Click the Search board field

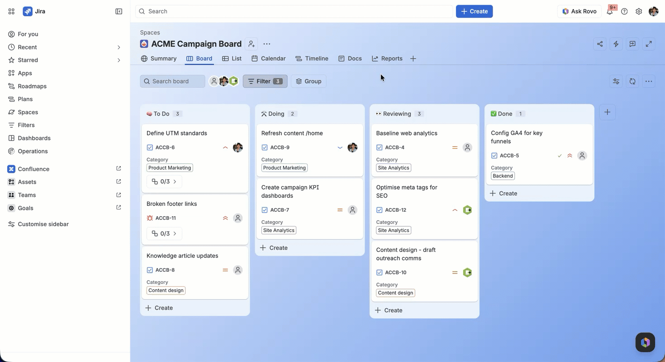click(172, 81)
